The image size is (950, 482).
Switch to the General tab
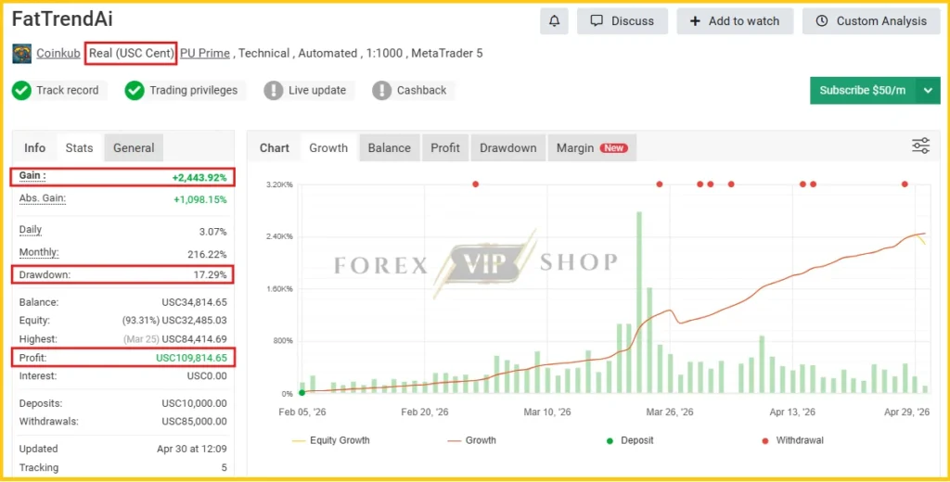[x=134, y=147]
